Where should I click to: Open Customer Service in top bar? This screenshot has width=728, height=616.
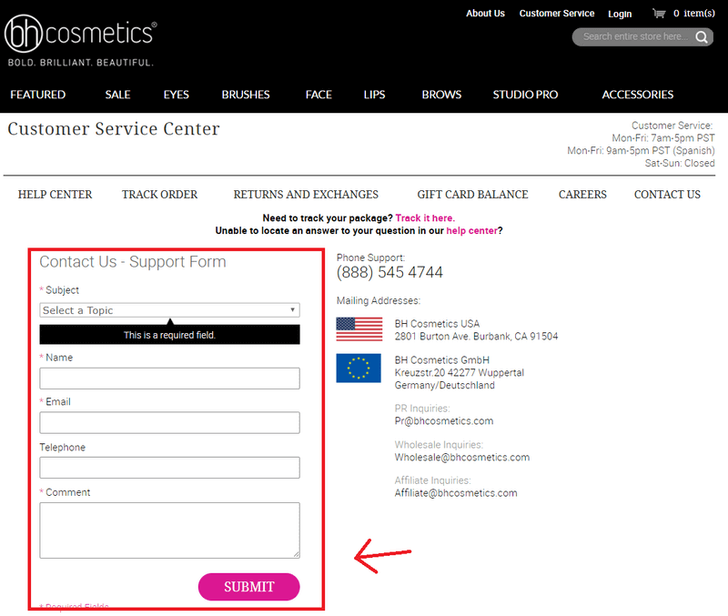tap(557, 14)
